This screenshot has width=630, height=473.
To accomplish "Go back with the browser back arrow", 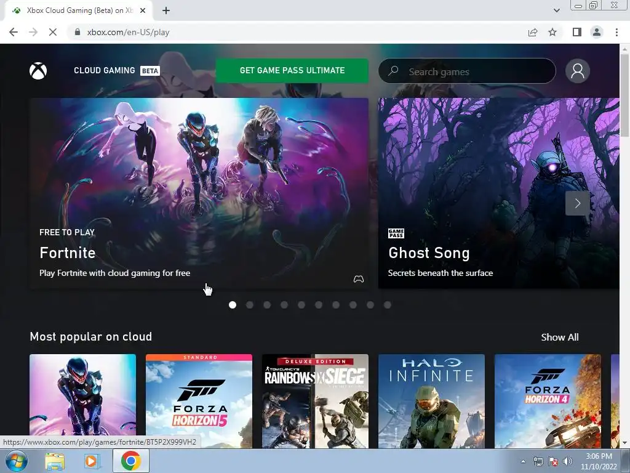I will coord(14,32).
